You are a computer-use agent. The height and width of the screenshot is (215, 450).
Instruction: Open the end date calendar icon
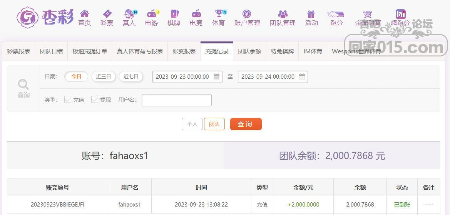(x=302, y=76)
